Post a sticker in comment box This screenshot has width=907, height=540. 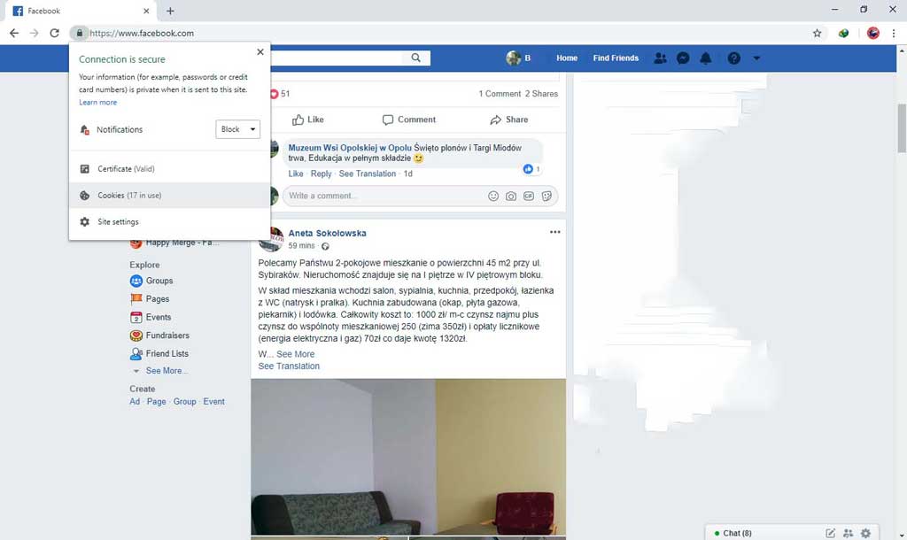point(547,196)
